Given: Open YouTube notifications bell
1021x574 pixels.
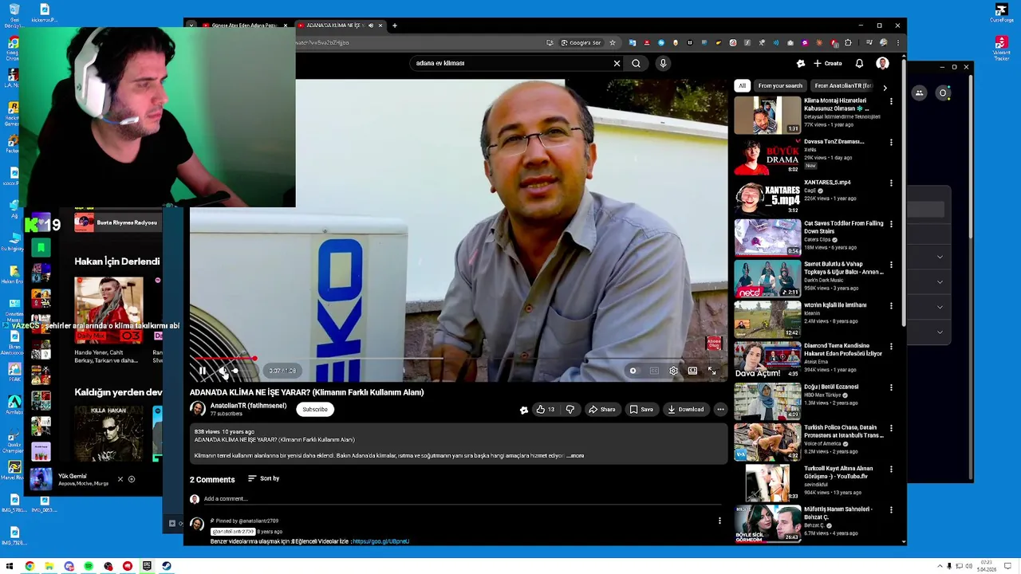Looking at the screenshot, I should (859, 63).
